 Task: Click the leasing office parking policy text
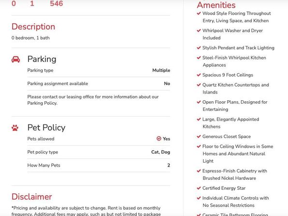[93, 100]
